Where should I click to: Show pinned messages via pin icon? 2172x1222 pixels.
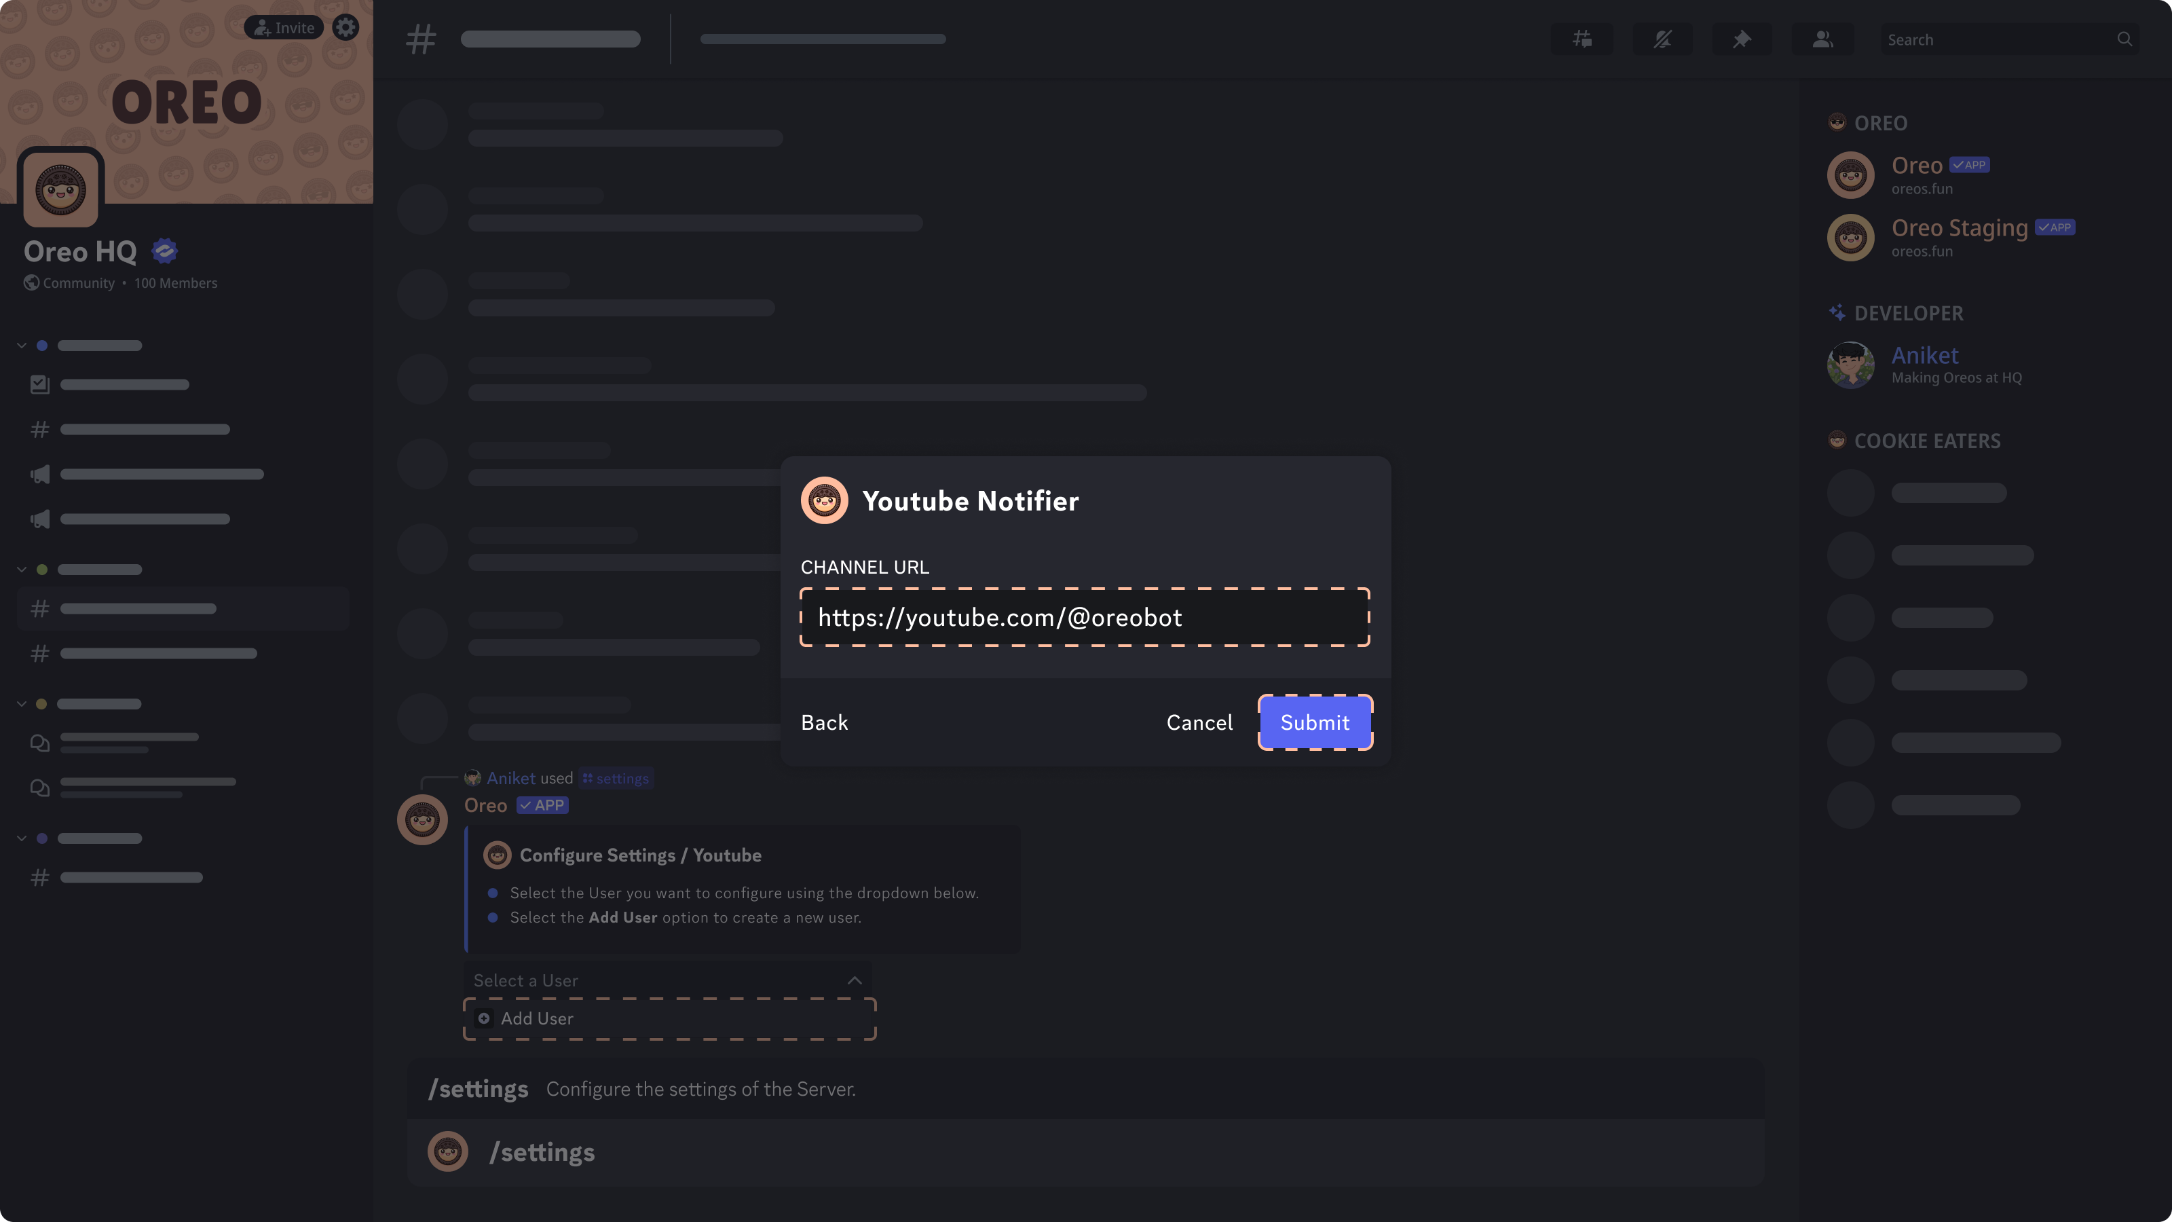click(x=1742, y=39)
